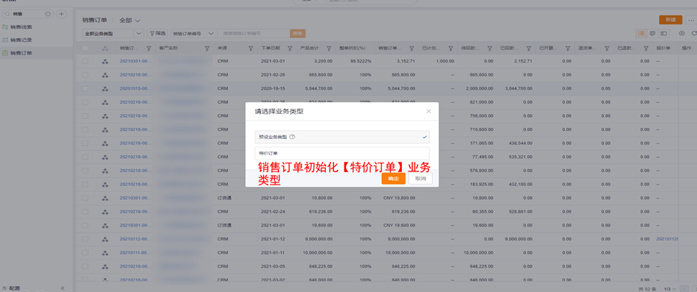Viewport: 697px width, 292px height.
Task: Open the column display settings eye icon
Action: [x=682, y=33]
